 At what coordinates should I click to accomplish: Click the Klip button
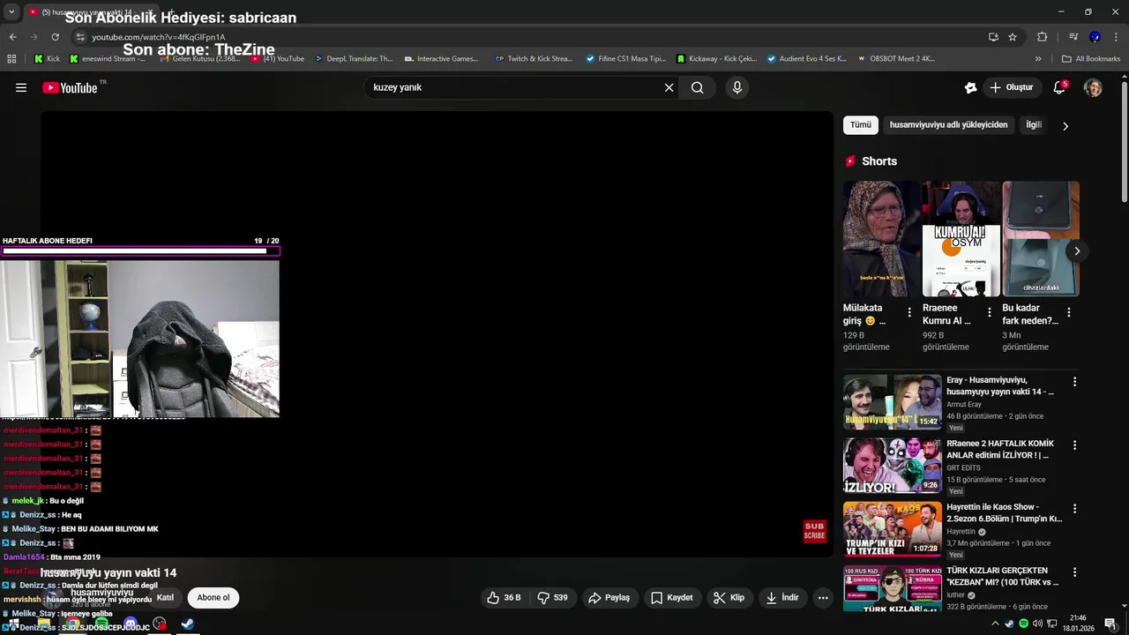coord(729,598)
